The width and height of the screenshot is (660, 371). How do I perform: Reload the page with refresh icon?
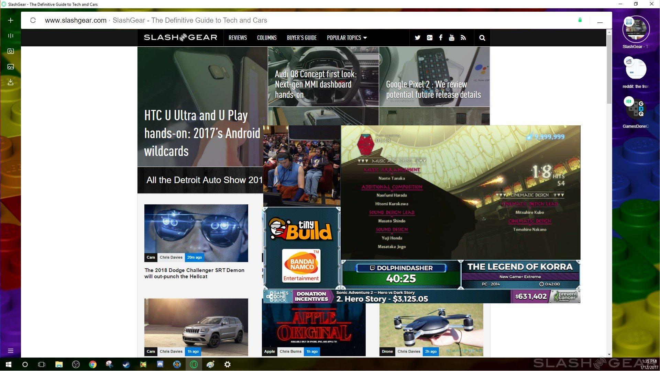click(x=33, y=20)
